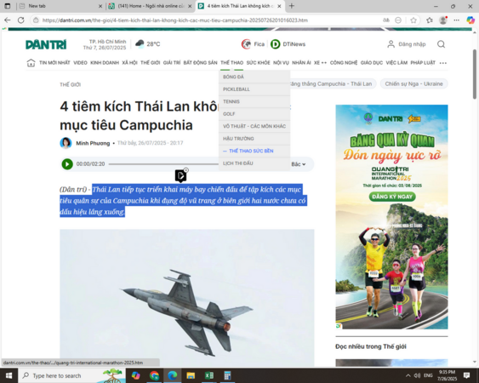The width and height of the screenshot is (479, 383).
Task: Open the Bắc voice dropdown
Action: pyautogui.click(x=298, y=164)
